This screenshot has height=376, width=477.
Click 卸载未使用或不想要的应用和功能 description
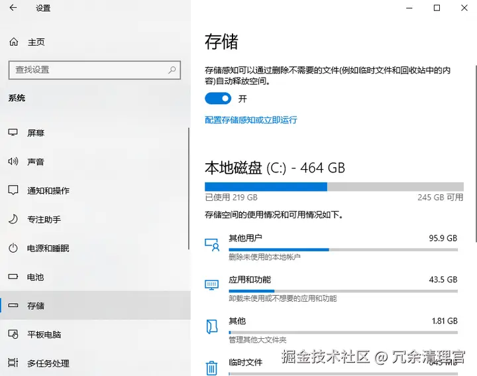point(283,298)
